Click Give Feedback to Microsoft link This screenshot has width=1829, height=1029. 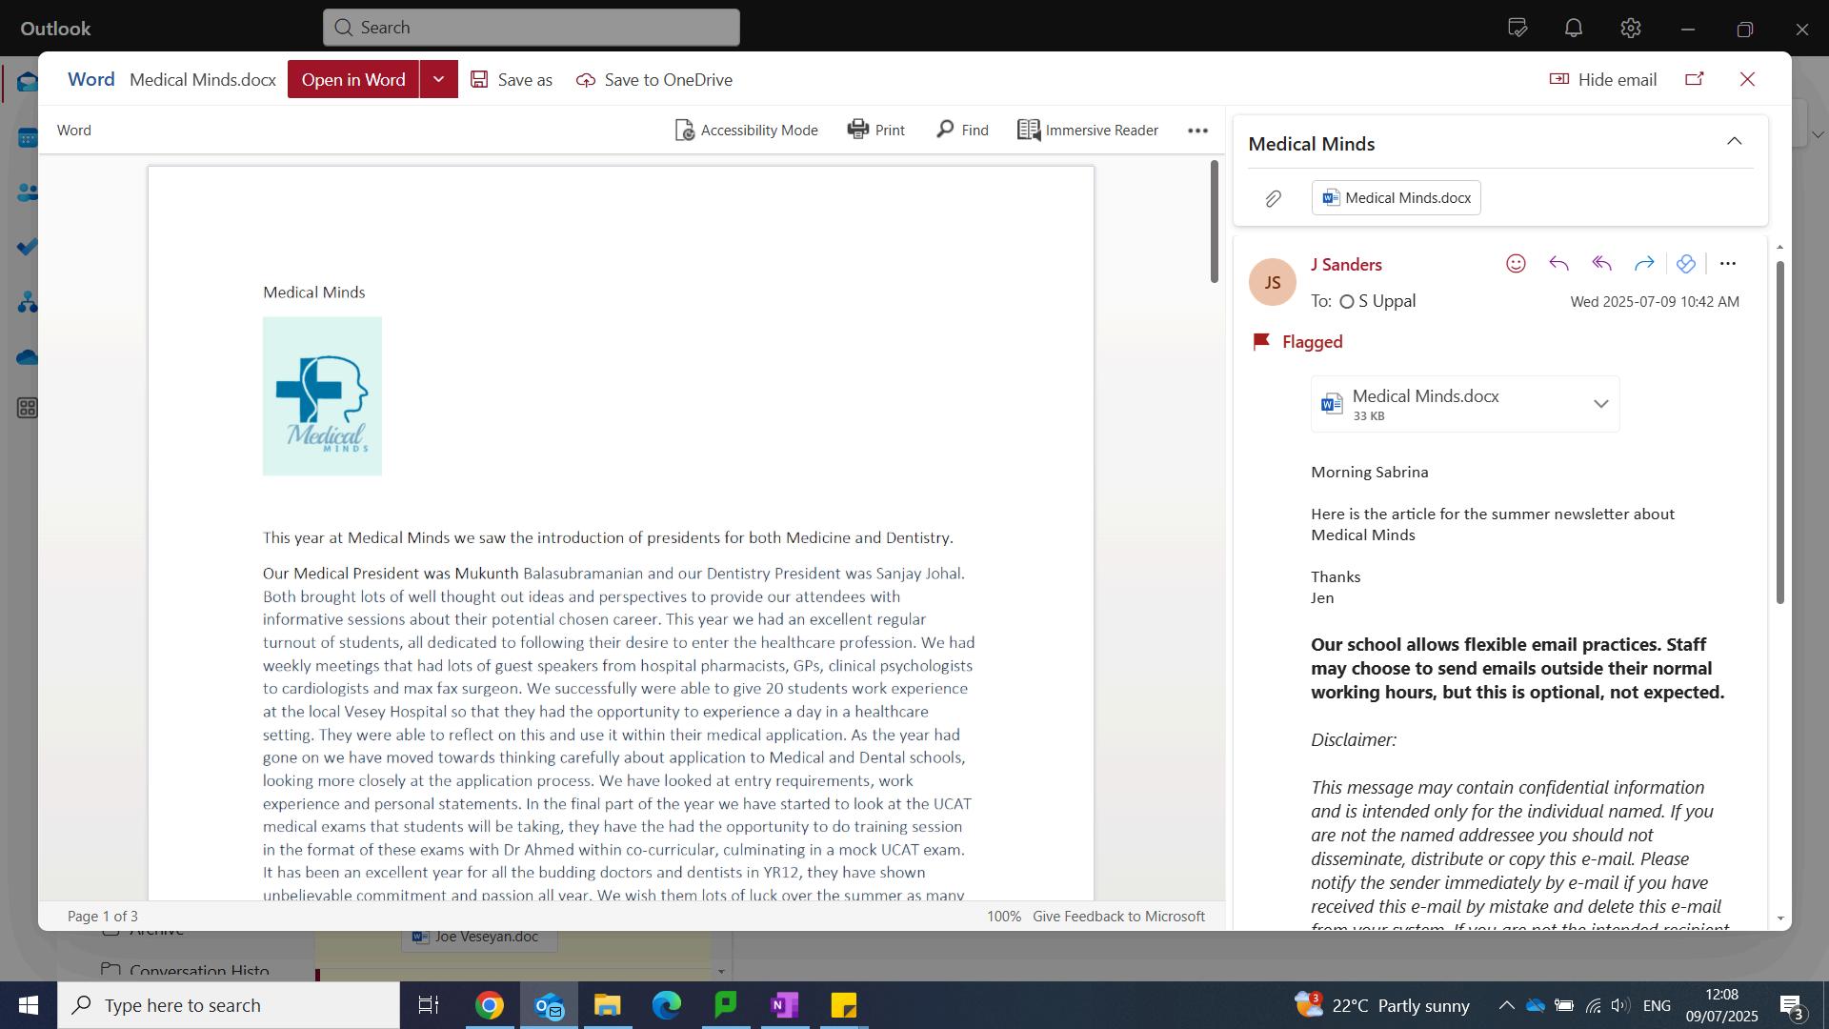pyautogui.click(x=1118, y=917)
